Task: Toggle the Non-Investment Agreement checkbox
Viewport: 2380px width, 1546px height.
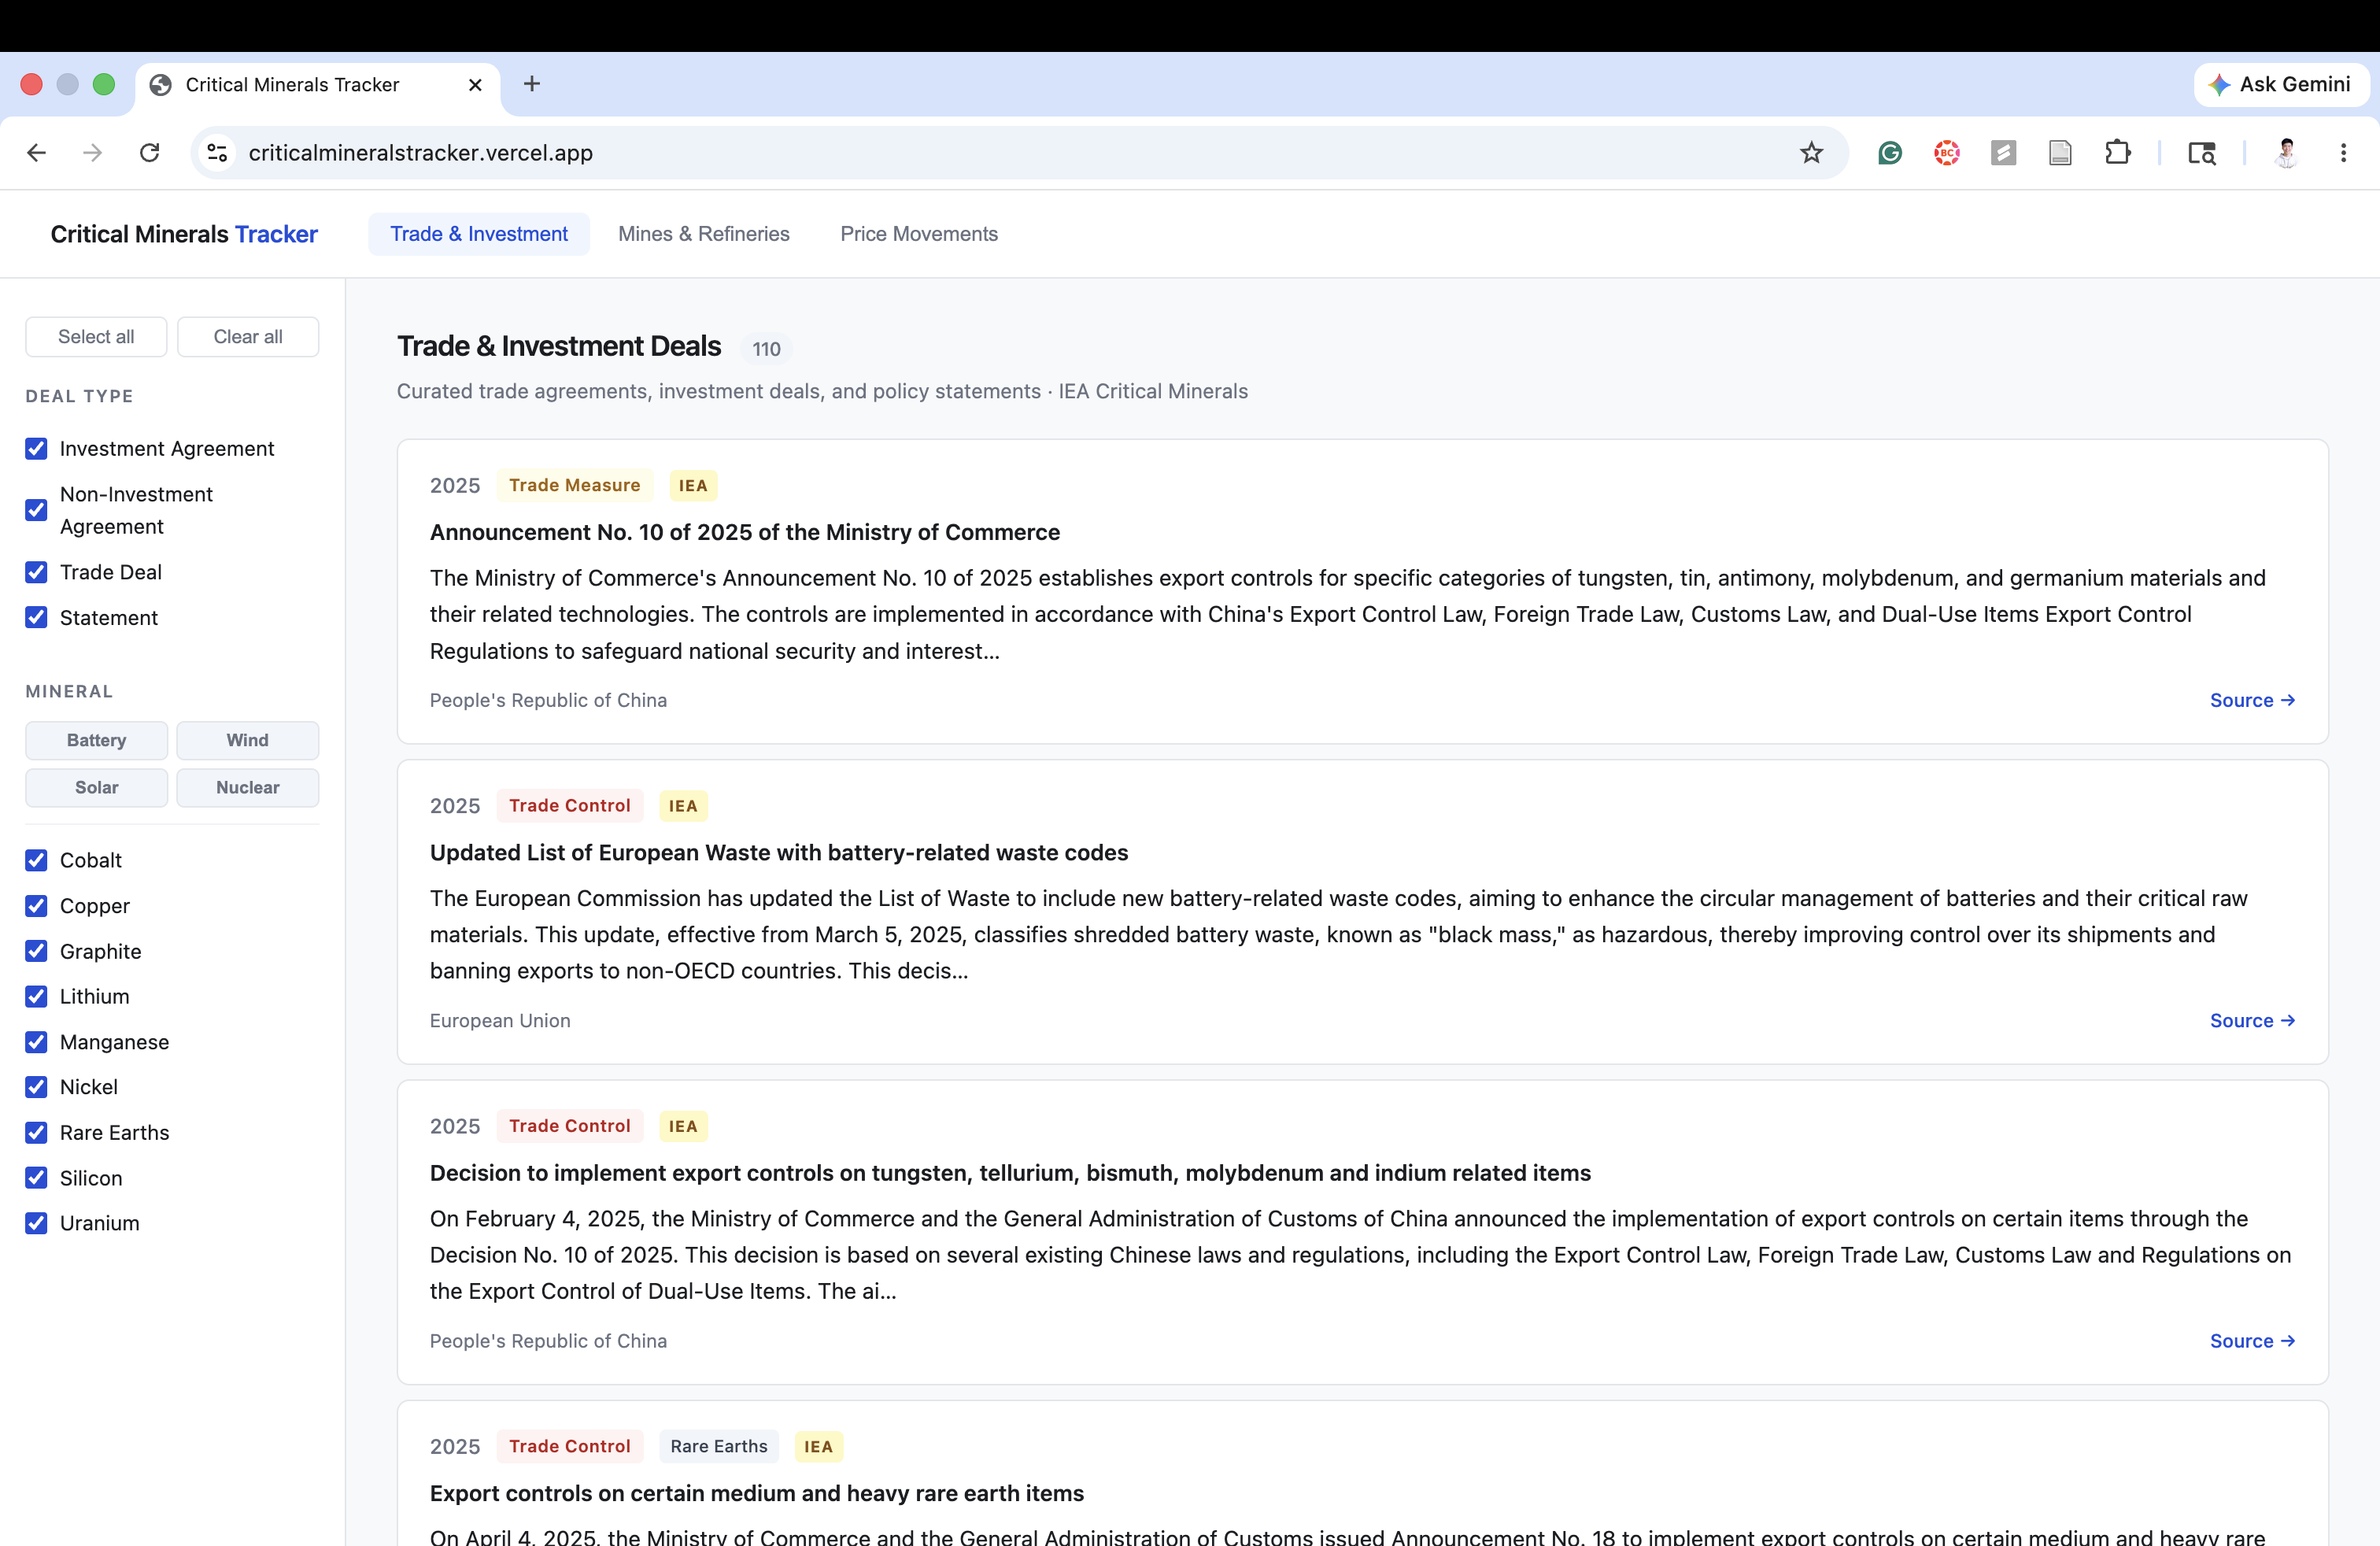Action: point(37,510)
